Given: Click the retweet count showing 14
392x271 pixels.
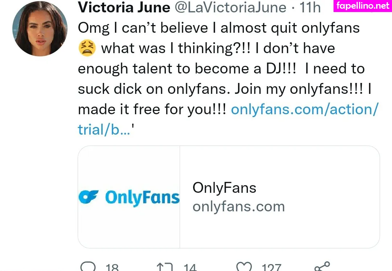Looking at the screenshot, I should (190, 268).
